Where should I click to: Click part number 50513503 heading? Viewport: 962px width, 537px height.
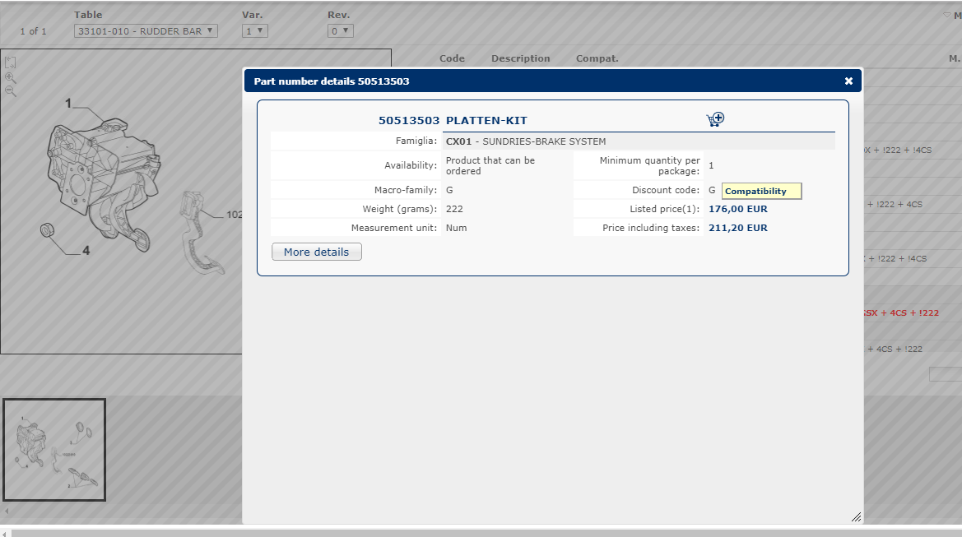pyautogui.click(x=409, y=121)
